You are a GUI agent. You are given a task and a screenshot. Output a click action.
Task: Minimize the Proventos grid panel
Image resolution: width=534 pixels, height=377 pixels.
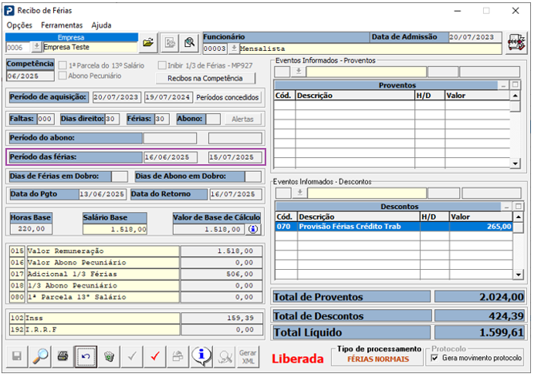point(503,85)
